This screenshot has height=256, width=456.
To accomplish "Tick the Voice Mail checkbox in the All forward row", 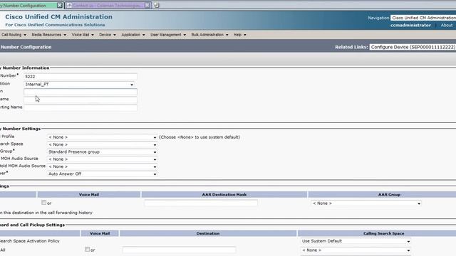I will point(87,250).
